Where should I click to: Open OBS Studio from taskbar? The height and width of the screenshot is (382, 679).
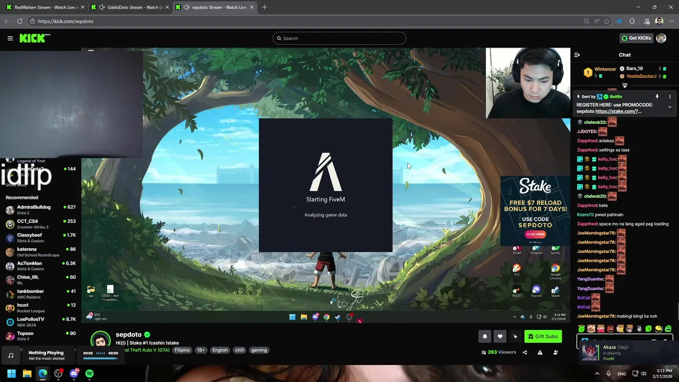point(58,374)
